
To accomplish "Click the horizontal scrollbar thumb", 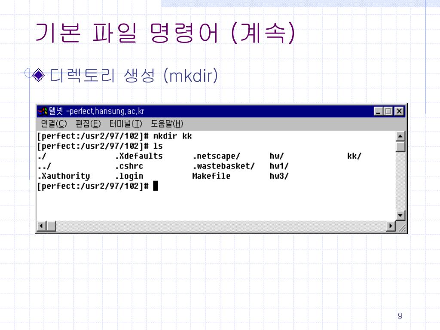I will click(x=51, y=226).
